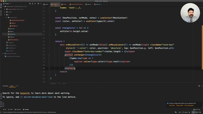Select package.json in the project tree
The width and height of the screenshot is (203, 114).
pos(11,45)
